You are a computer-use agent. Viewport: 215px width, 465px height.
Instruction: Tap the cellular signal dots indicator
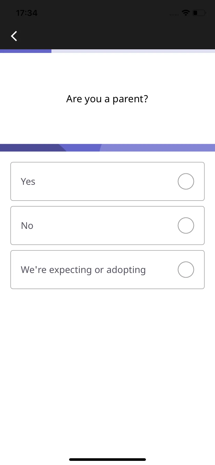click(x=174, y=15)
